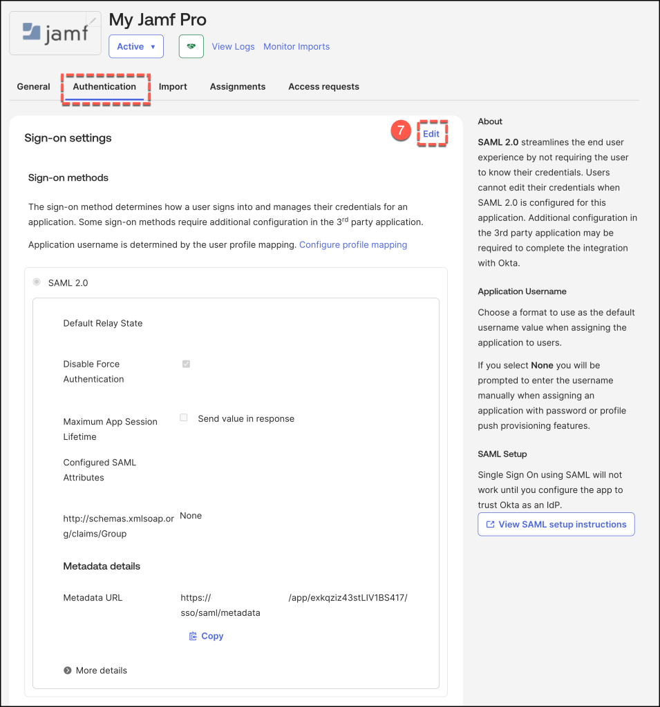Screen dimensions: 660x707
Task: Open the Configure profile mapping link
Action: point(352,244)
